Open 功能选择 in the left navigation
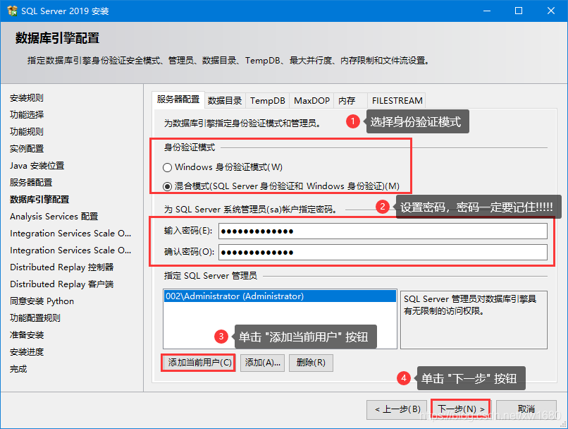Viewport: 568px width, 429px height. click(x=26, y=114)
